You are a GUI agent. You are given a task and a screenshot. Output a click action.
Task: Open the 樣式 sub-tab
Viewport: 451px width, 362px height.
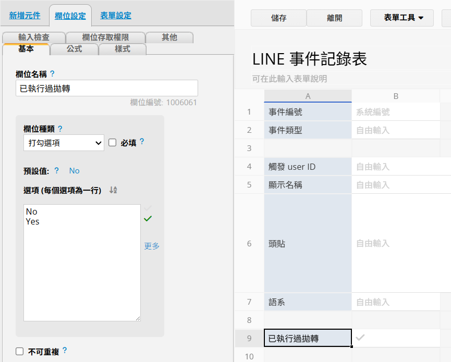coord(123,49)
